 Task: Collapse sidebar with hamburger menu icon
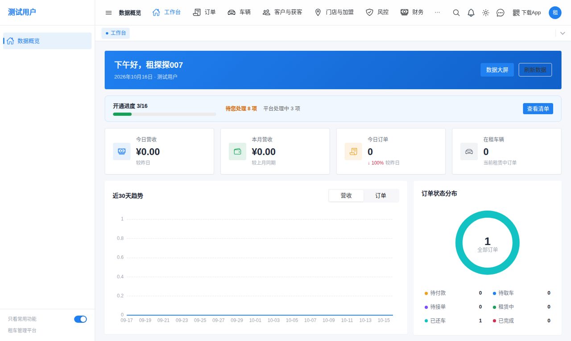[108, 12]
